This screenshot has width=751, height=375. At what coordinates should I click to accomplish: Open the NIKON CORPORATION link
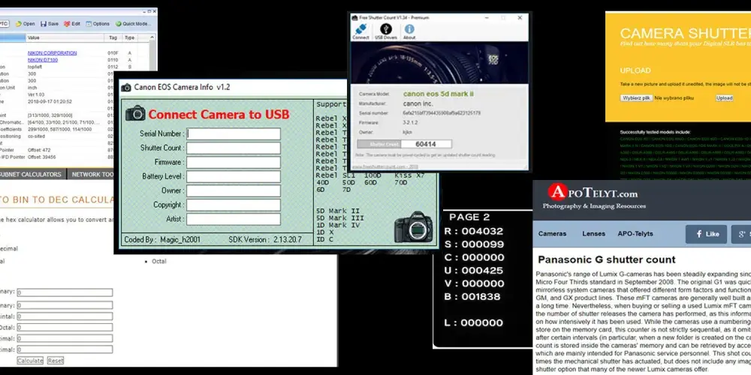pyautogui.click(x=53, y=53)
